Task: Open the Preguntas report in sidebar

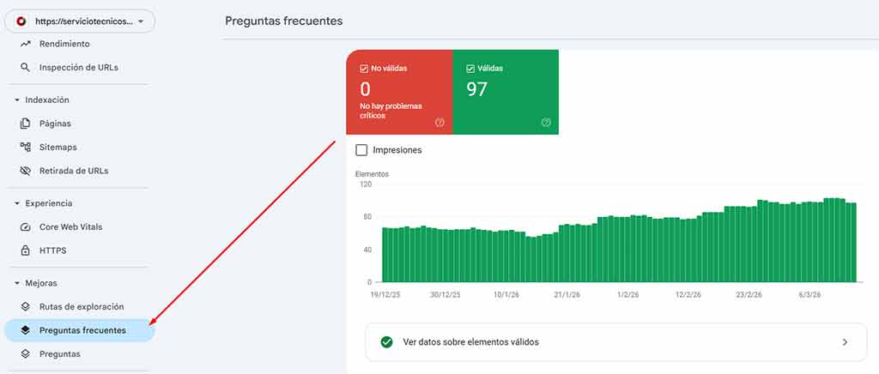Action: 59,353
